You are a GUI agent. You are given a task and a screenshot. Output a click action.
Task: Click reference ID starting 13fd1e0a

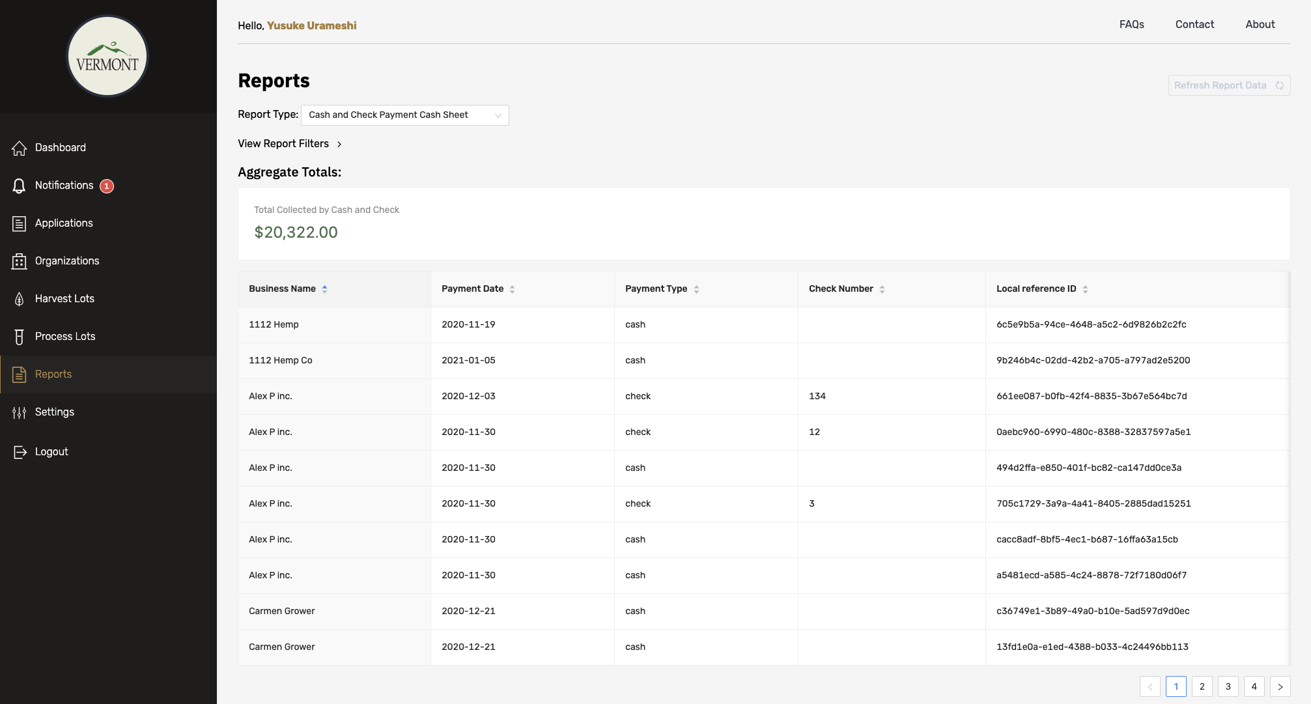pyautogui.click(x=1092, y=647)
